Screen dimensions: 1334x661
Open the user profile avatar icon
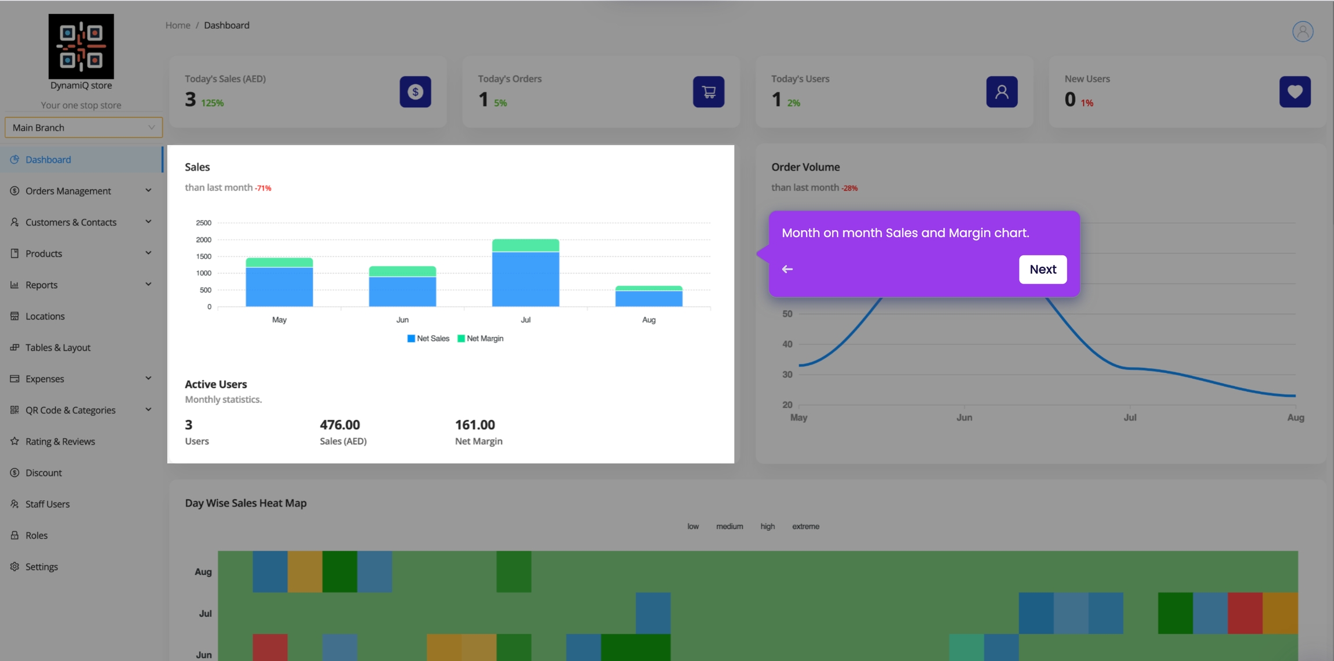pos(1302,31)
